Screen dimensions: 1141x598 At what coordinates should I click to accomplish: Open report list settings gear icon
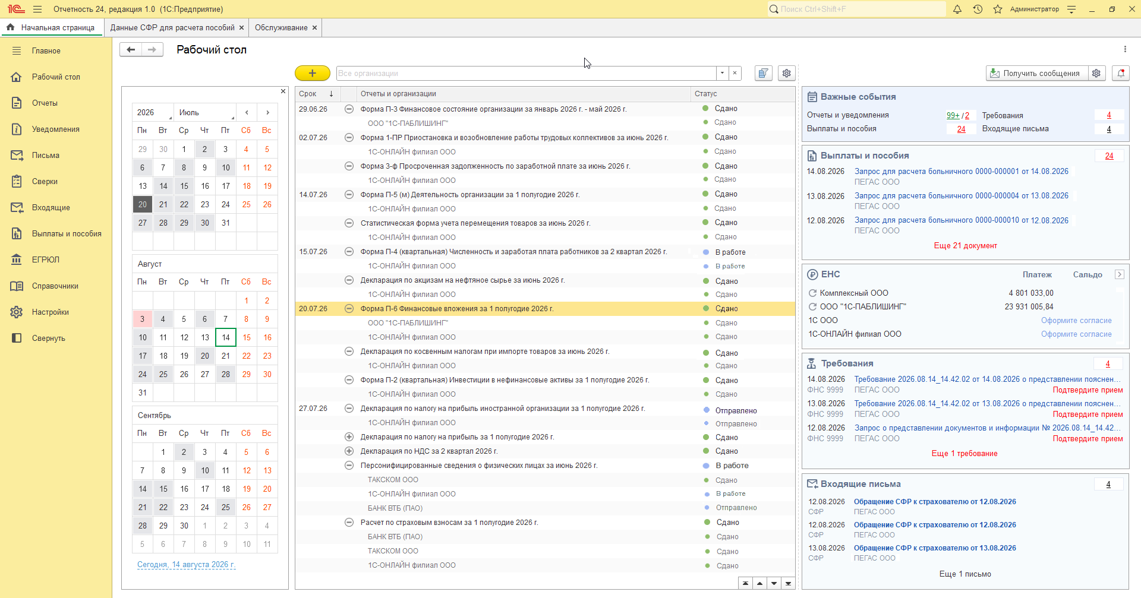pyautogui.click(x=786, y=73)
